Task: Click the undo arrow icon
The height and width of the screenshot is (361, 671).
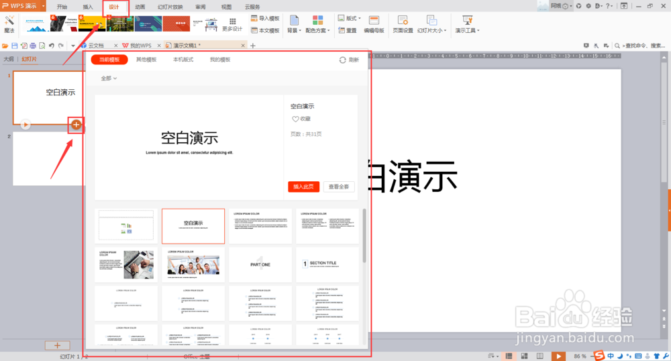Action: pos(52,46)
